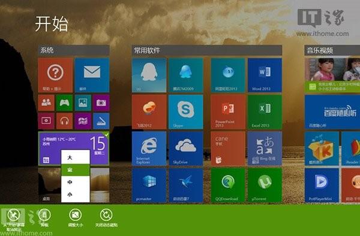Open the cane mobile phone tile
The width and height of the screenshot is (360, 236).
point(228,149)
